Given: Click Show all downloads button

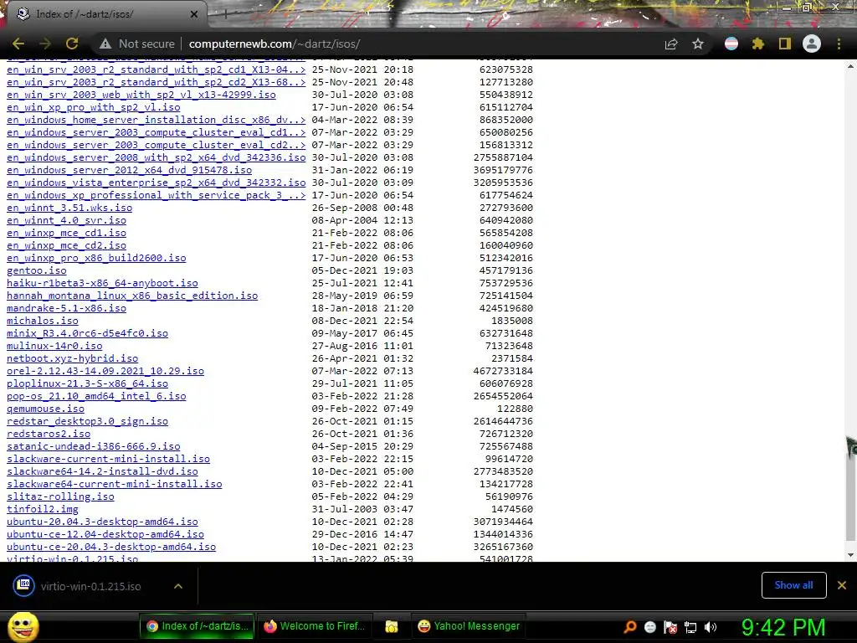Looking at the screenshot, I should pos(793,585).
